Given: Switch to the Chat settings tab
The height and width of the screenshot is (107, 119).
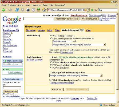Looking at the screenshot, I should 88,30.
